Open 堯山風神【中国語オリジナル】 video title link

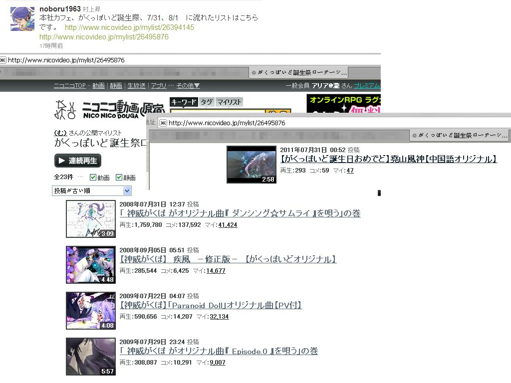pos(389,159)
